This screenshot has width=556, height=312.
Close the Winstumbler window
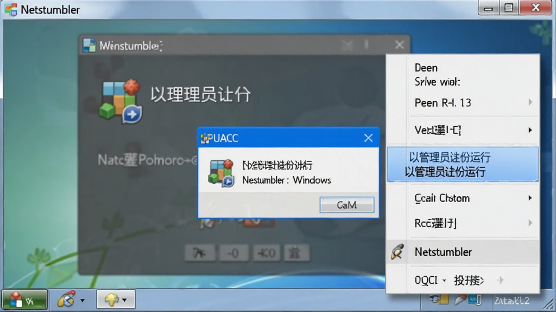(x=400, y=44)
